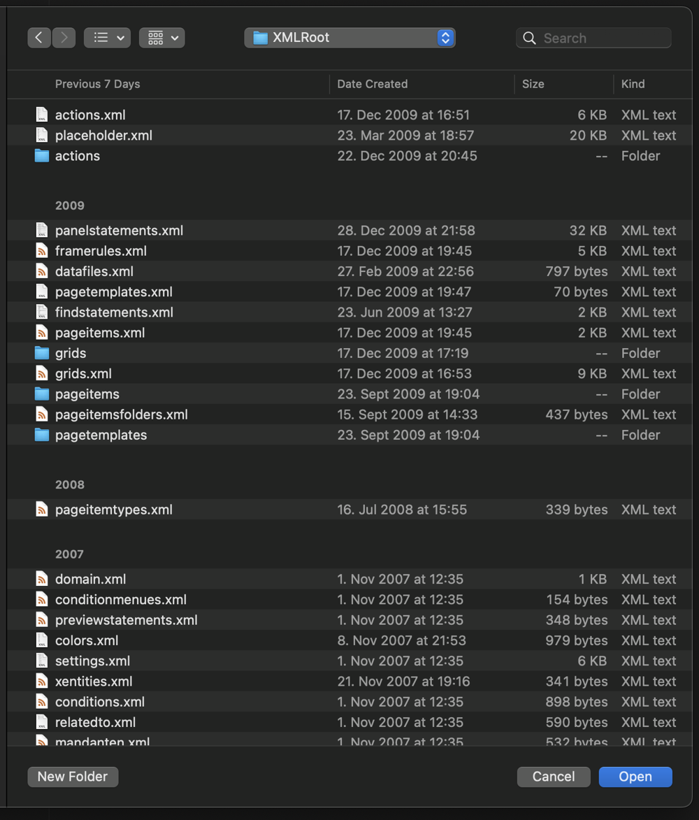Select the framerules.xml file icon
Image resolution: width=699 pixels, height=820 pixels.
click(x=42, y=250)
